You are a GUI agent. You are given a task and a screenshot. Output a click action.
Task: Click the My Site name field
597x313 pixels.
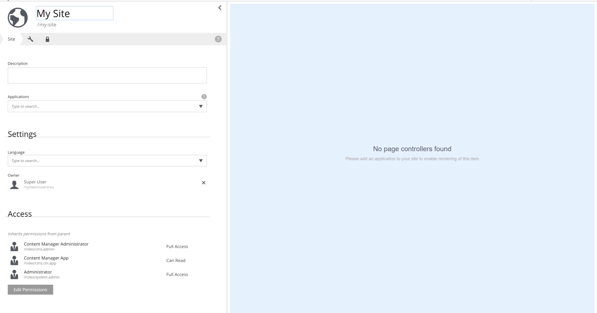click(x=74, y=13)
